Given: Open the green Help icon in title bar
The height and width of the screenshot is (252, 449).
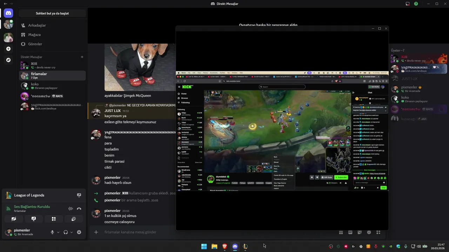Looking at the screenshot, I should tap(416, 3).
